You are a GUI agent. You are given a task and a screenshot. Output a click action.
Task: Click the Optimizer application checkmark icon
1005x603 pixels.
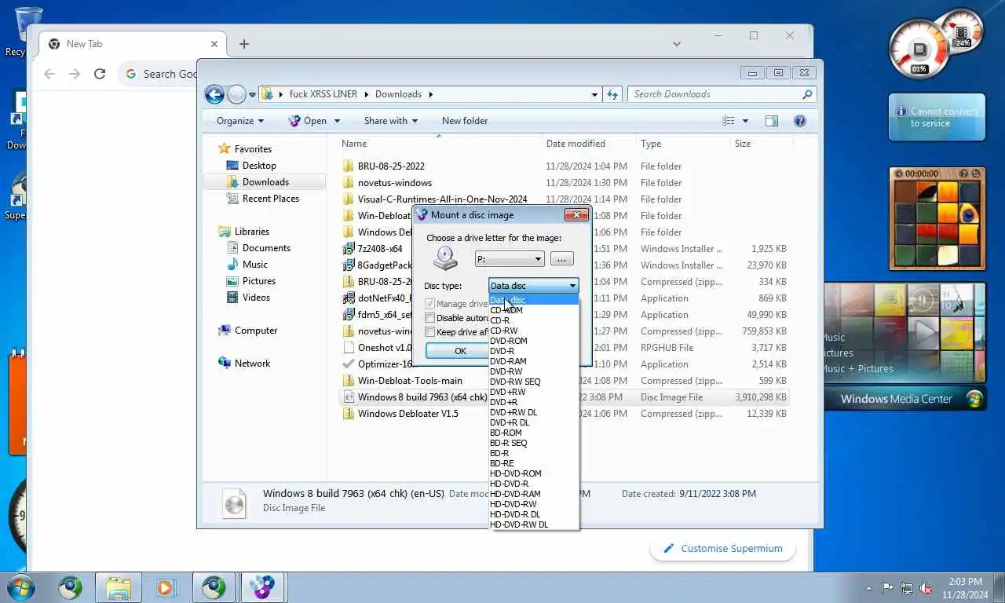[x=349, y=364]
